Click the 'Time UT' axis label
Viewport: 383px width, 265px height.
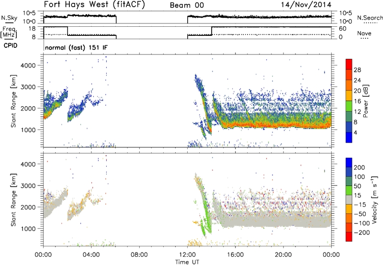[x=187, y=262]
